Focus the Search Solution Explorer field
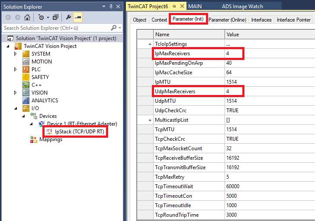This screenshot has height=221, width=315. [x=56, y=28]
